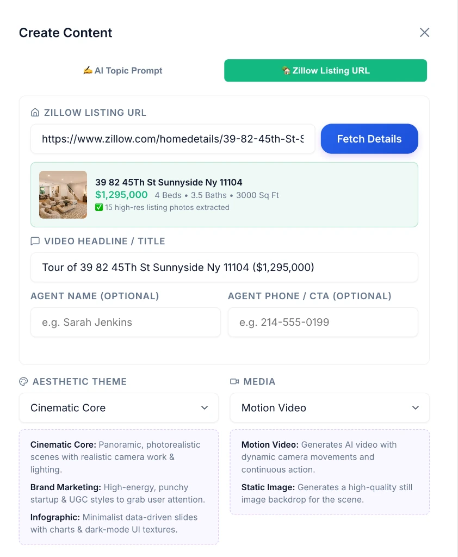Click the house icon beside Zillow Listing URL label
This screenshot has width=458, height=557.
tap(35, 113)
